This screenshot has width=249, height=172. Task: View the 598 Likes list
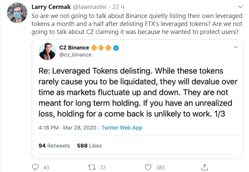pyautogui.click(x=89, y=146)
